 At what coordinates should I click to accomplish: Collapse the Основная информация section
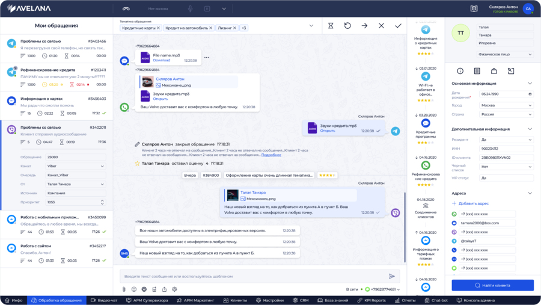point(530,84)
